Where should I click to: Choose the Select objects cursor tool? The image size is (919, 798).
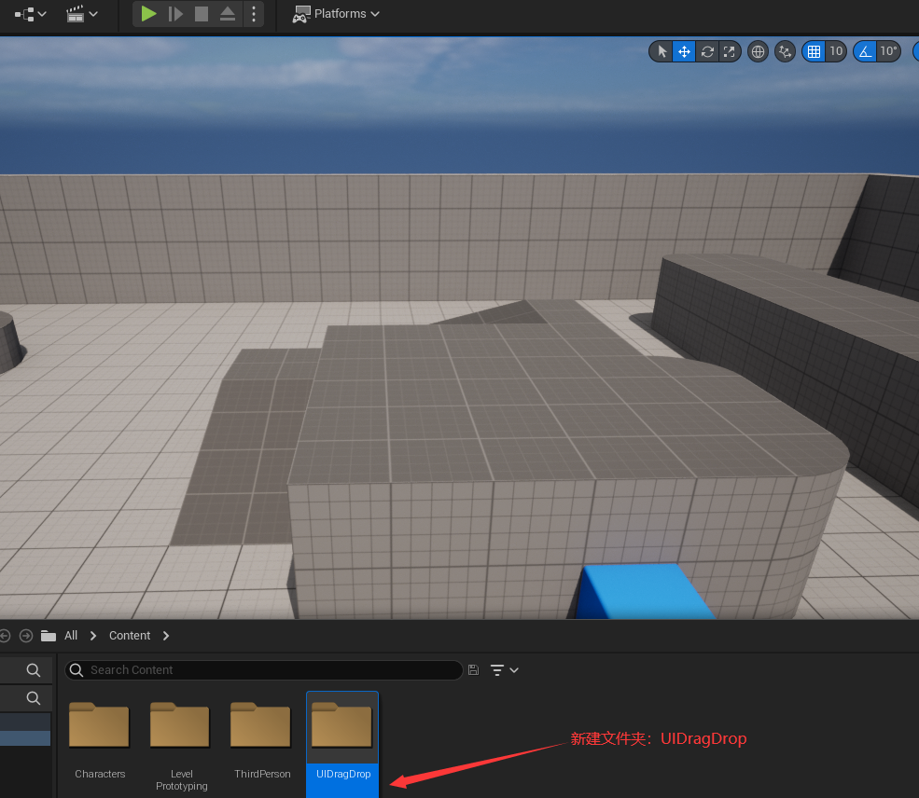pyautogui.click(x=661, y=51)
